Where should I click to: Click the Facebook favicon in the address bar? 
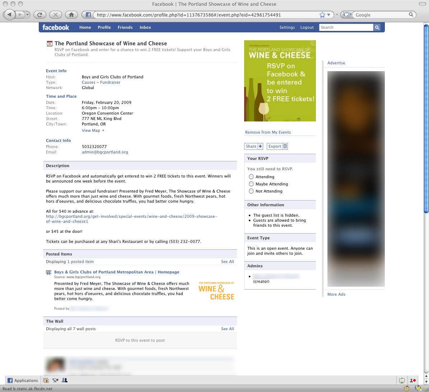[88, 15]
